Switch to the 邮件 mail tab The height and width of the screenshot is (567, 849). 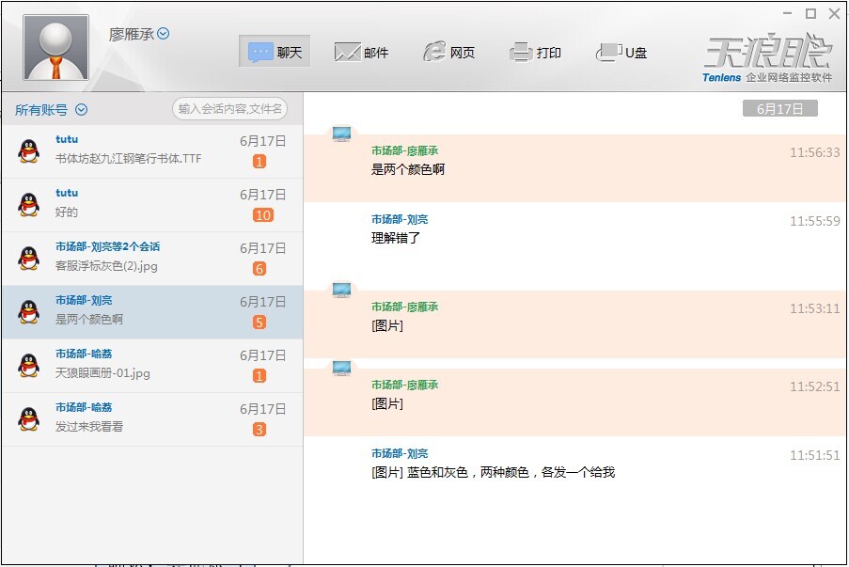tap(361, 52)
